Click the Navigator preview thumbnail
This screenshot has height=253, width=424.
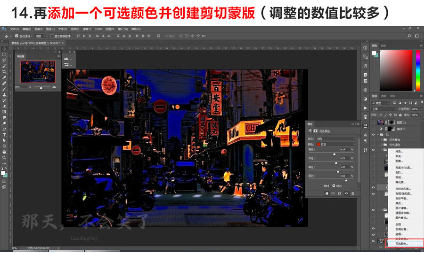pos(38,72)
